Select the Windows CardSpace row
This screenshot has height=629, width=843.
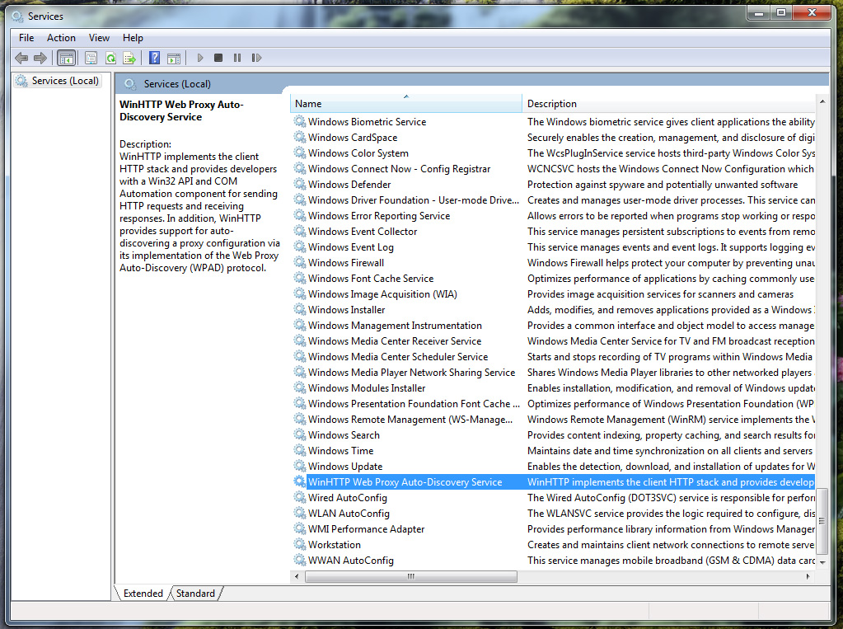[x=553, y=137]
